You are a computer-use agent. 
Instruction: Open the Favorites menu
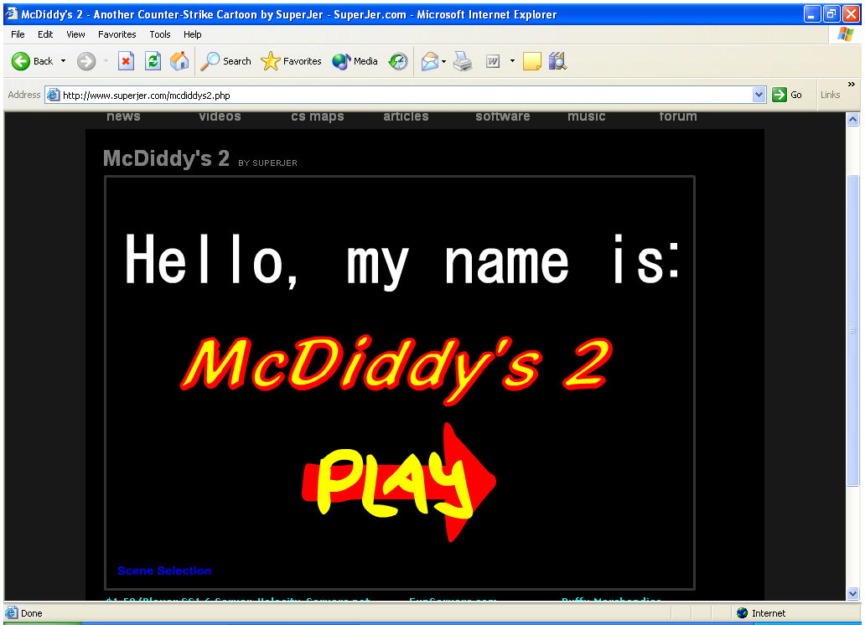(x=117, y=34)
